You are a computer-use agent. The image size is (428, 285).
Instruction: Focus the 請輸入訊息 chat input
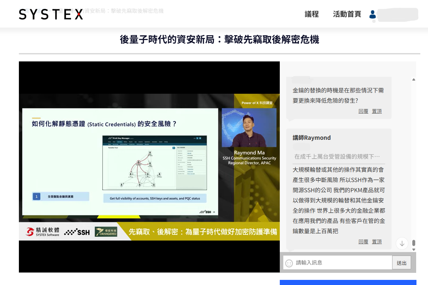click(338, 263)
